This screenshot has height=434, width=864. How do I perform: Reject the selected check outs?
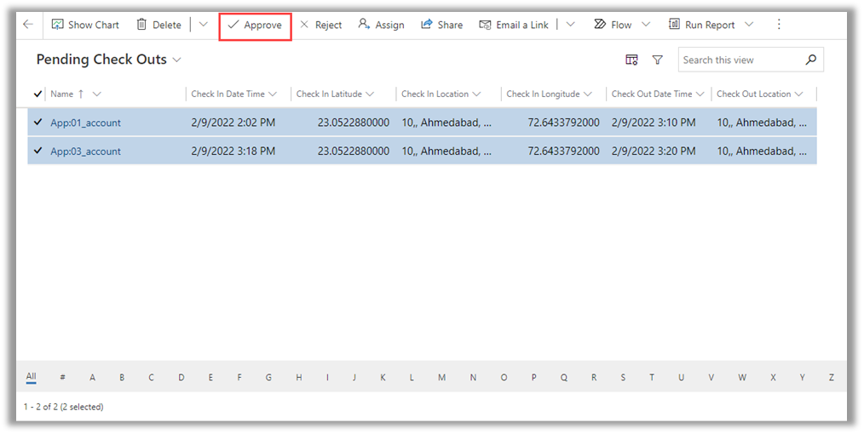[x=320, y=25]
